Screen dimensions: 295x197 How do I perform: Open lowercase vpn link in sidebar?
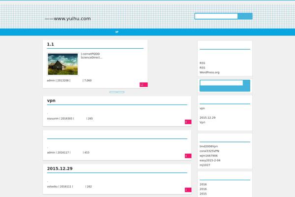pos(202,108)
